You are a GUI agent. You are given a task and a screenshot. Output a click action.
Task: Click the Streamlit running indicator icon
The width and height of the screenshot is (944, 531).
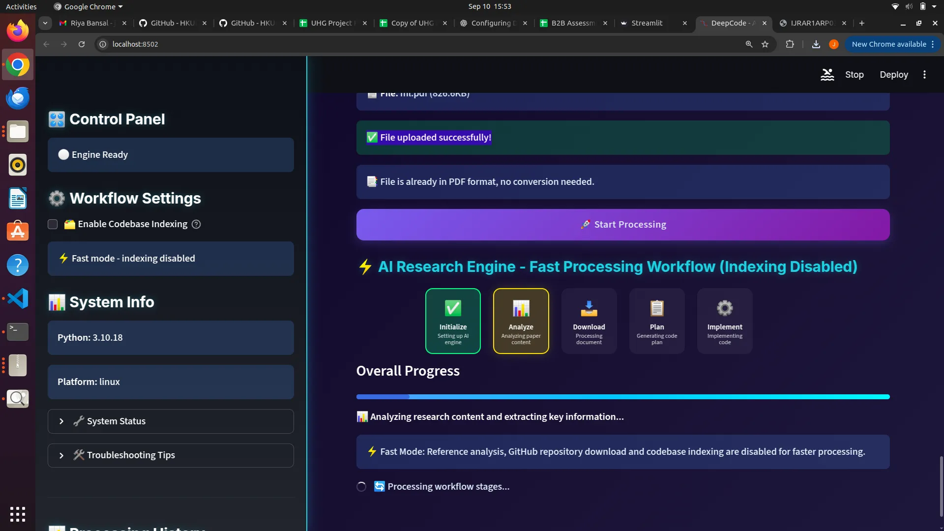point(827,75)
